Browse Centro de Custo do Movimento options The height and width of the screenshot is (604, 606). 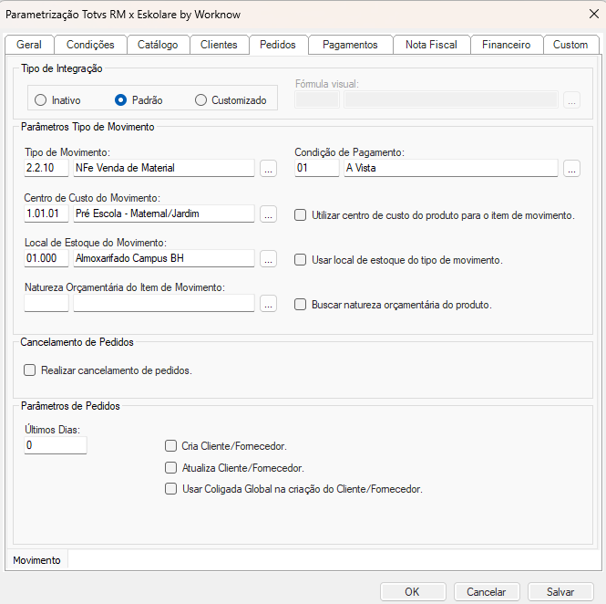tap(268, 214)
